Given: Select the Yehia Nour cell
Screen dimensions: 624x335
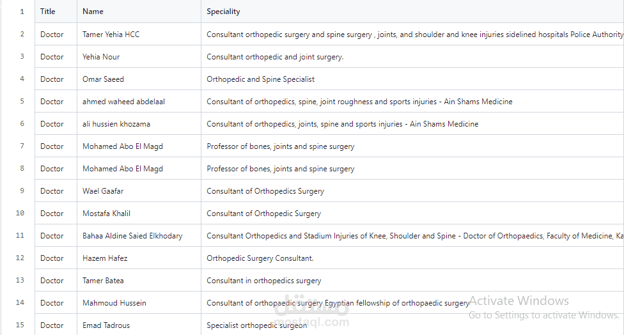Looking at the screenshot, I should click(x=139, y=56).
